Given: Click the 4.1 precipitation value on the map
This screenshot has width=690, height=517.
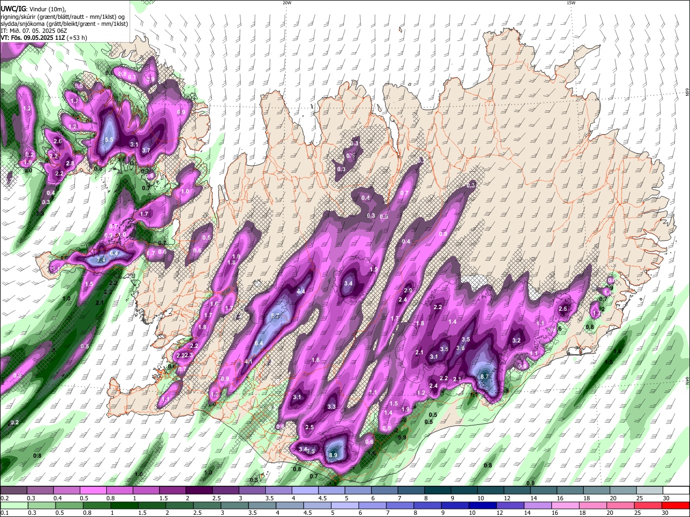Looking at the screenshot, I should tap(249, 361).
